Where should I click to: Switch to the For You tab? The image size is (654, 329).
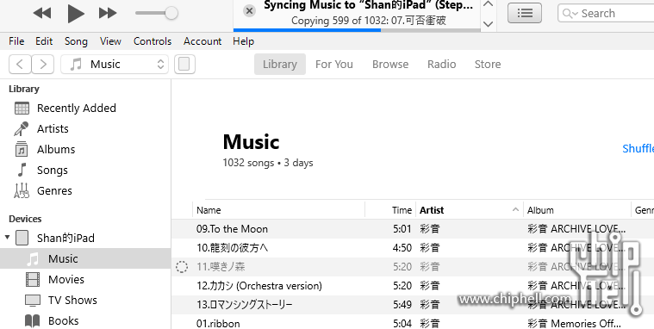(334, 65)
